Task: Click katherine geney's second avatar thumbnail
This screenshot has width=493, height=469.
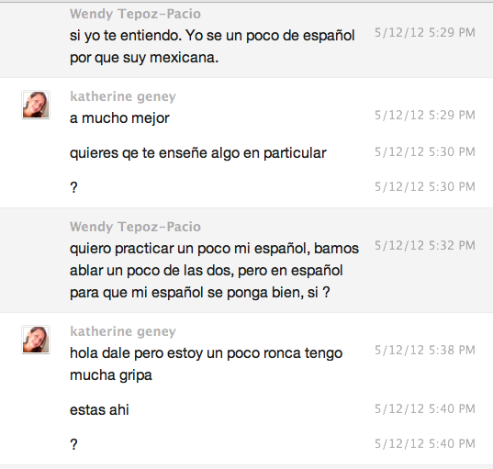Action: [36, 340]
